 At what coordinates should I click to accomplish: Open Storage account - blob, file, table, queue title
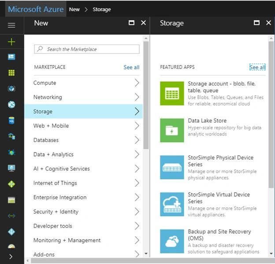pyautogui.click(x=222, y=87)
